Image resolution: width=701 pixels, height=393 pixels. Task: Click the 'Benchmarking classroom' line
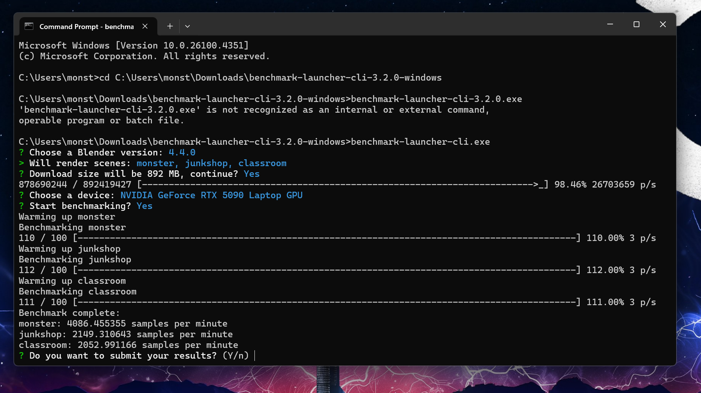[78, 291]
